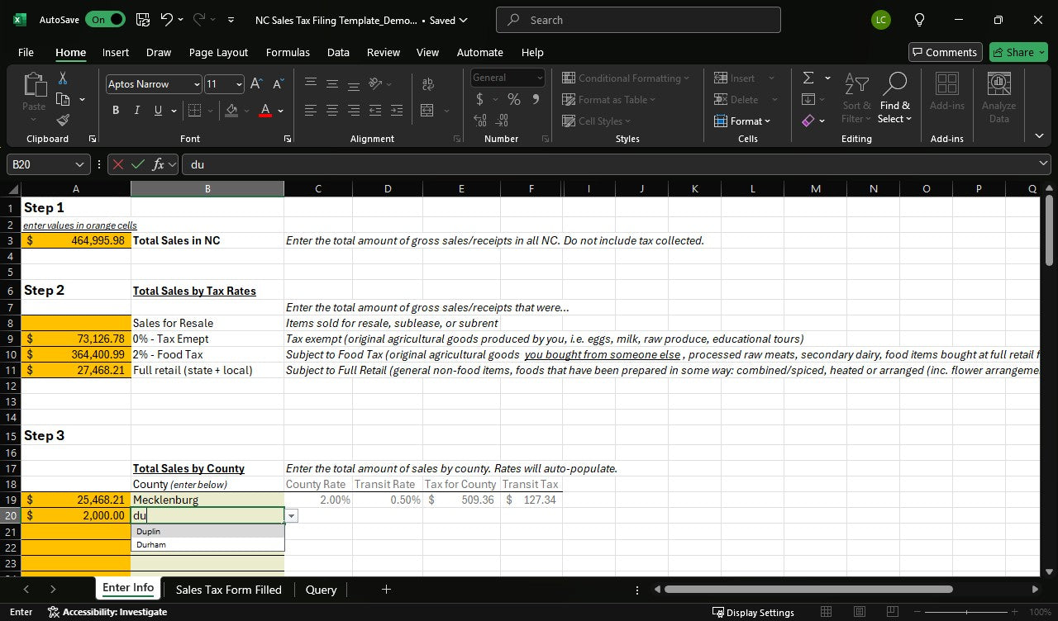
Task: Click the Format Painter brush icon
Action: coord(63,121)
